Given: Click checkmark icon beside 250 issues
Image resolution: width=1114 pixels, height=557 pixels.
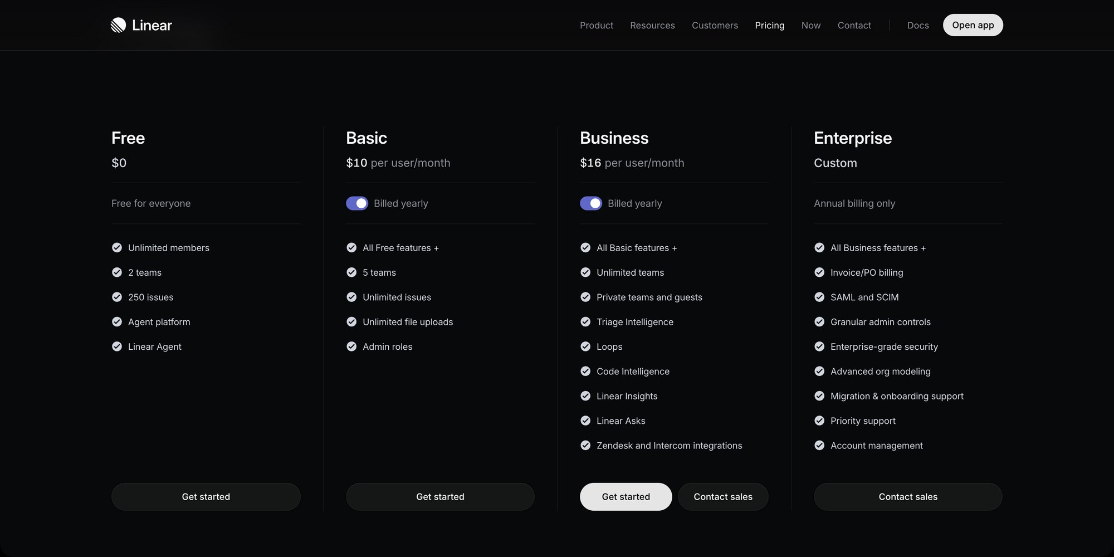Looking at the screenshot, I should click(x=117, y=297).
